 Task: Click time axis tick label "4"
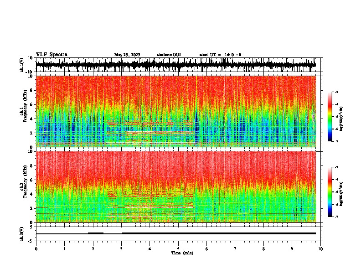click(x=150, y=249)
